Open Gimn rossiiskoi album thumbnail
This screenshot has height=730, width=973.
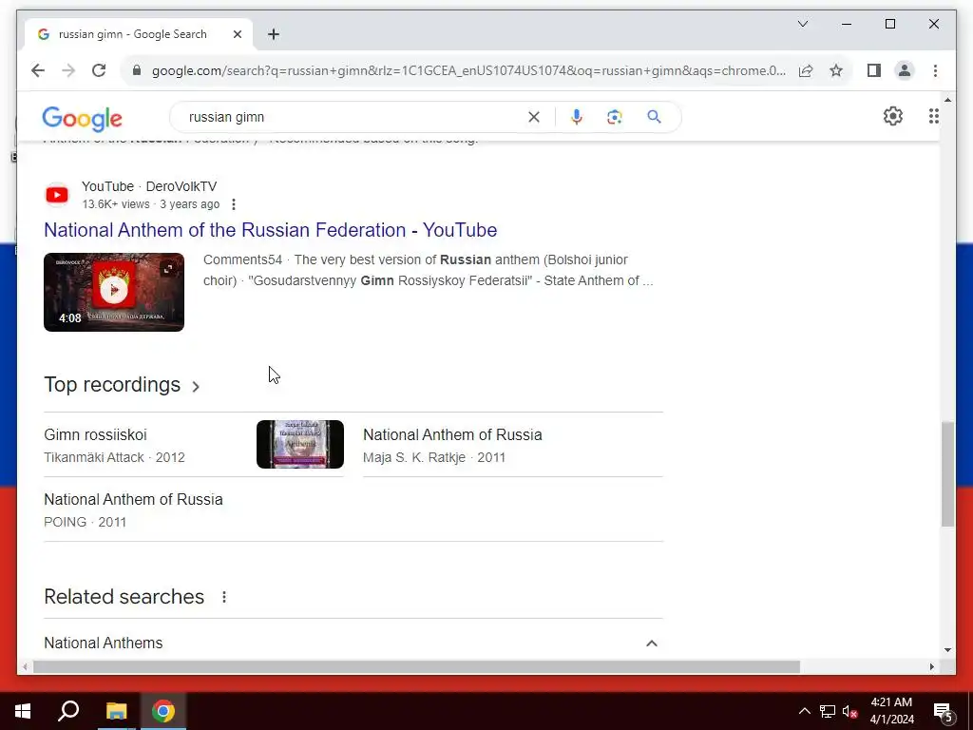[x=299, y=444]
